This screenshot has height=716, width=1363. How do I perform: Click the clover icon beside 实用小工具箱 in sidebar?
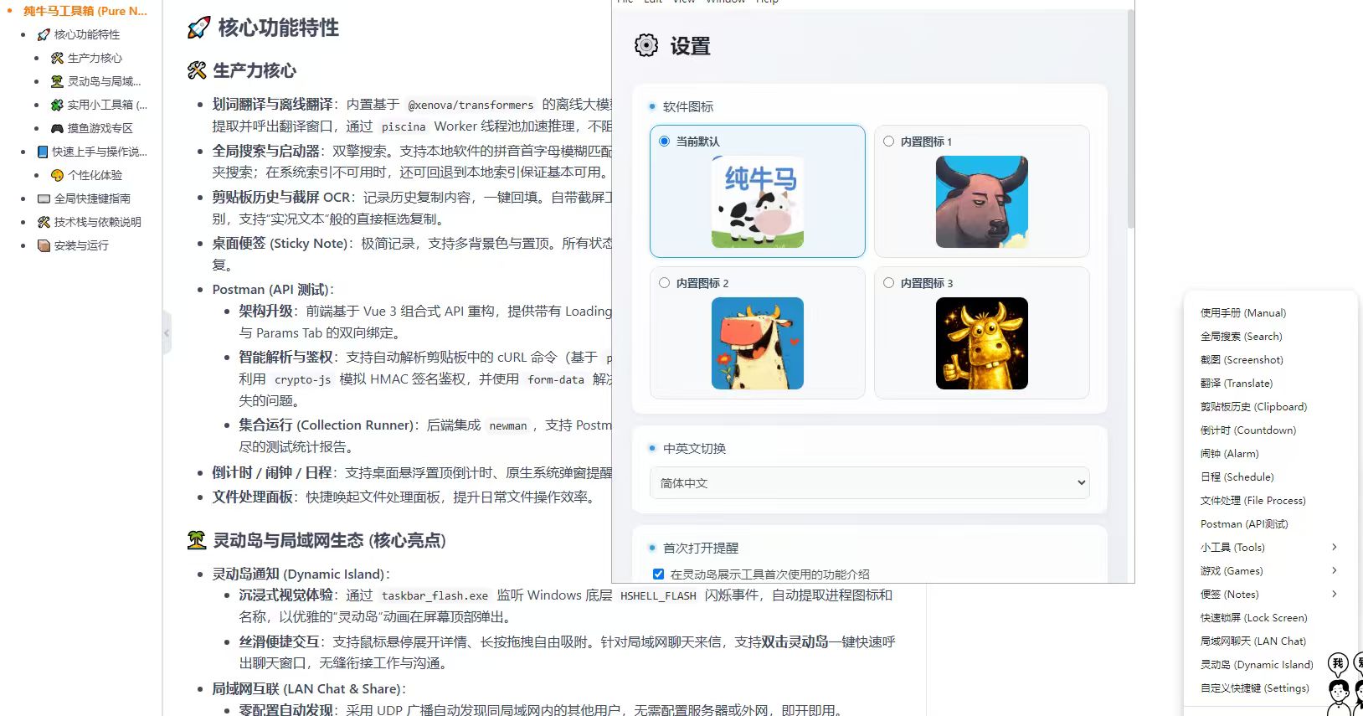coord(58,105)
